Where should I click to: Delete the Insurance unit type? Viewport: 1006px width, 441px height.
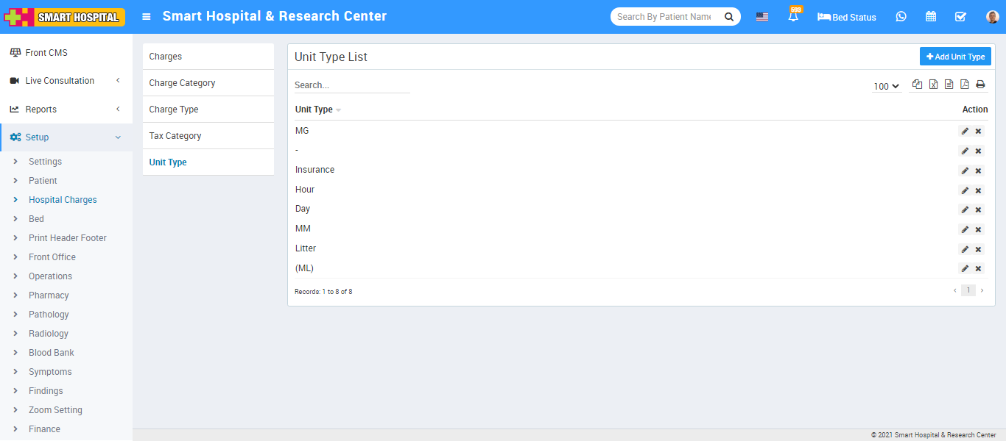[978, 171]
